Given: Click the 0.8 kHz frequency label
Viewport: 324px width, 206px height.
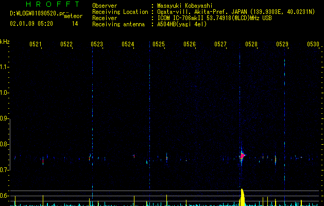Looking at the screenshot, I should coord(4,144).
